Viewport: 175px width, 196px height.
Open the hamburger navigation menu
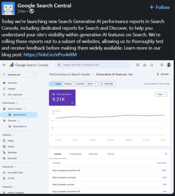coord(4,65)
